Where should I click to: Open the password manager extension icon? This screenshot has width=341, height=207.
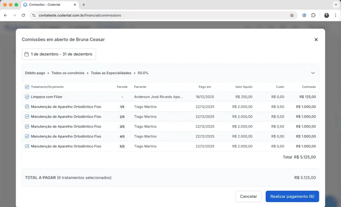304,15
